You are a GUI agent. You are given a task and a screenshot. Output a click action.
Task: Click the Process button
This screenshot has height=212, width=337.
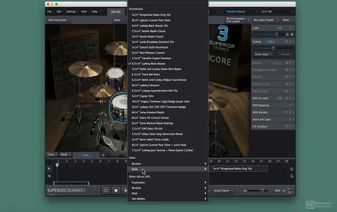[285, 54]
